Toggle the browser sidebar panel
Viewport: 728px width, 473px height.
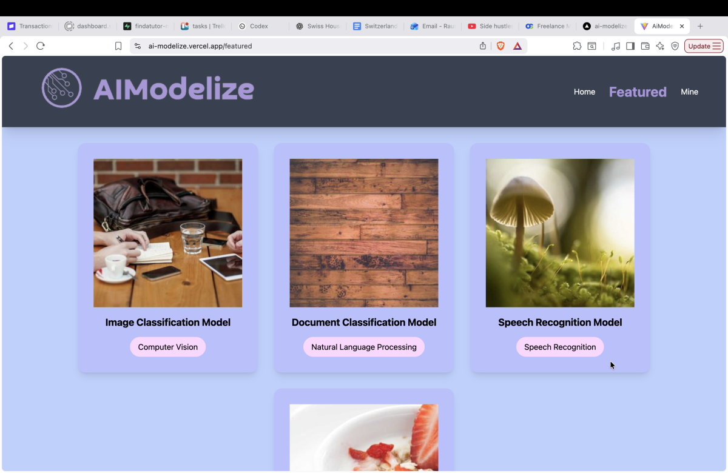(630, 46)
